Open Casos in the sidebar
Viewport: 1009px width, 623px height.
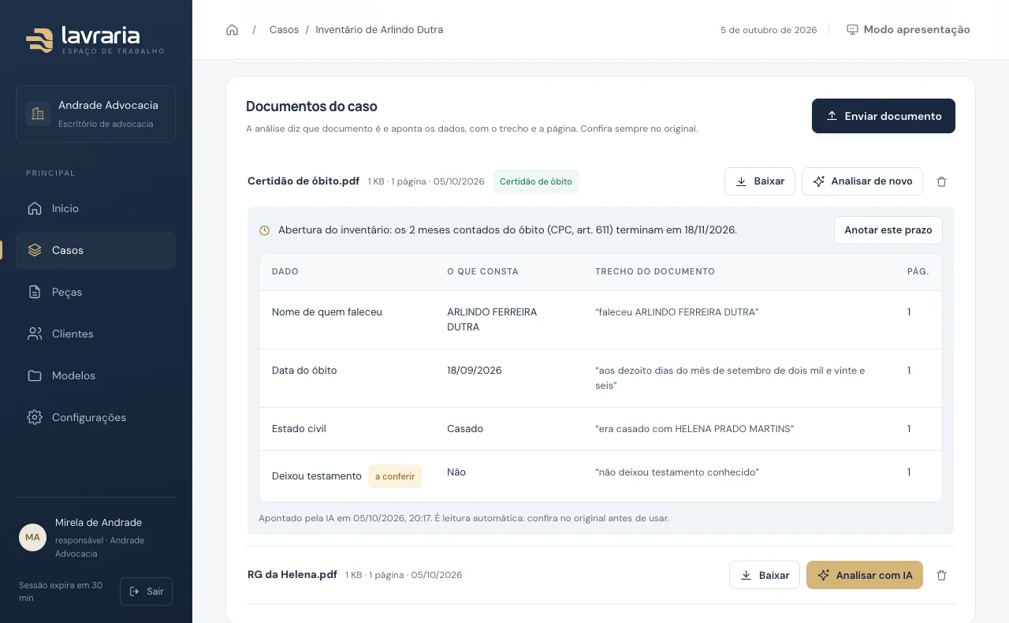[95, 250]
